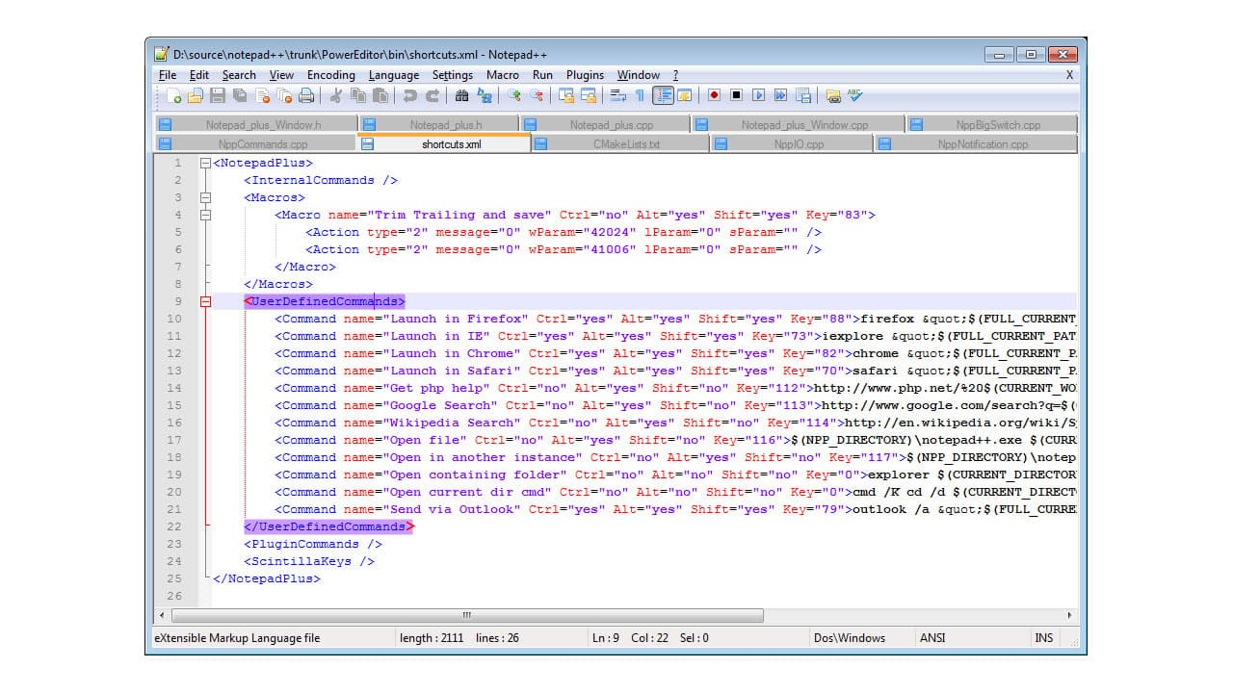The width and height of the screenshot is (1233, 693).
Task: Open the current file's folder in Explorer
Action: [832, 95]
